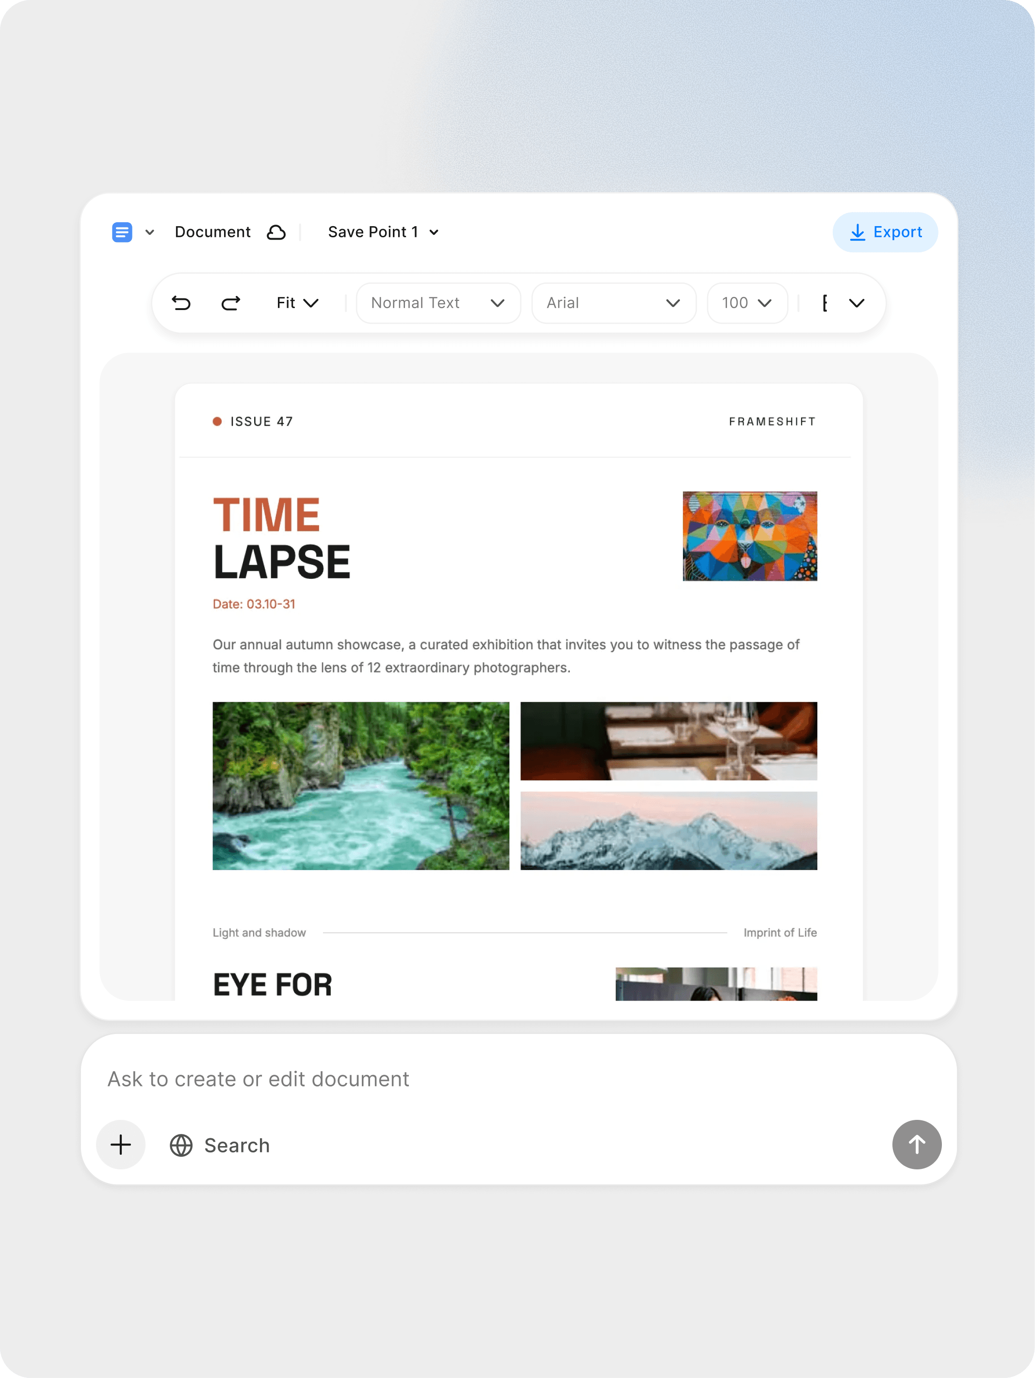This screenshot has height=1378, width=1035.
Task: Select the snowy mountain photo
Action: point(669,830)
